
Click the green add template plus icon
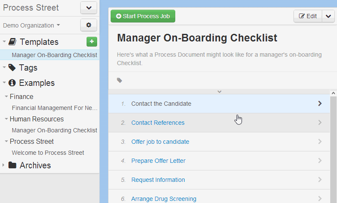(x=92, y=41)
